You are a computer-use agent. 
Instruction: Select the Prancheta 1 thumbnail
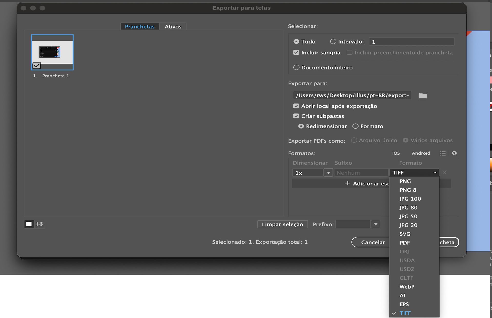[52, 52]
